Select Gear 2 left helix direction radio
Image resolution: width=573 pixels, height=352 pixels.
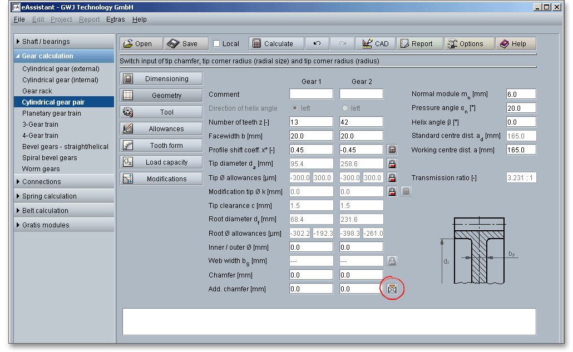coord(345,108)
